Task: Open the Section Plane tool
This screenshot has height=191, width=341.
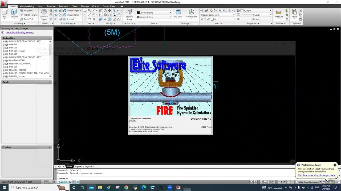Action: tap(129, 15)
